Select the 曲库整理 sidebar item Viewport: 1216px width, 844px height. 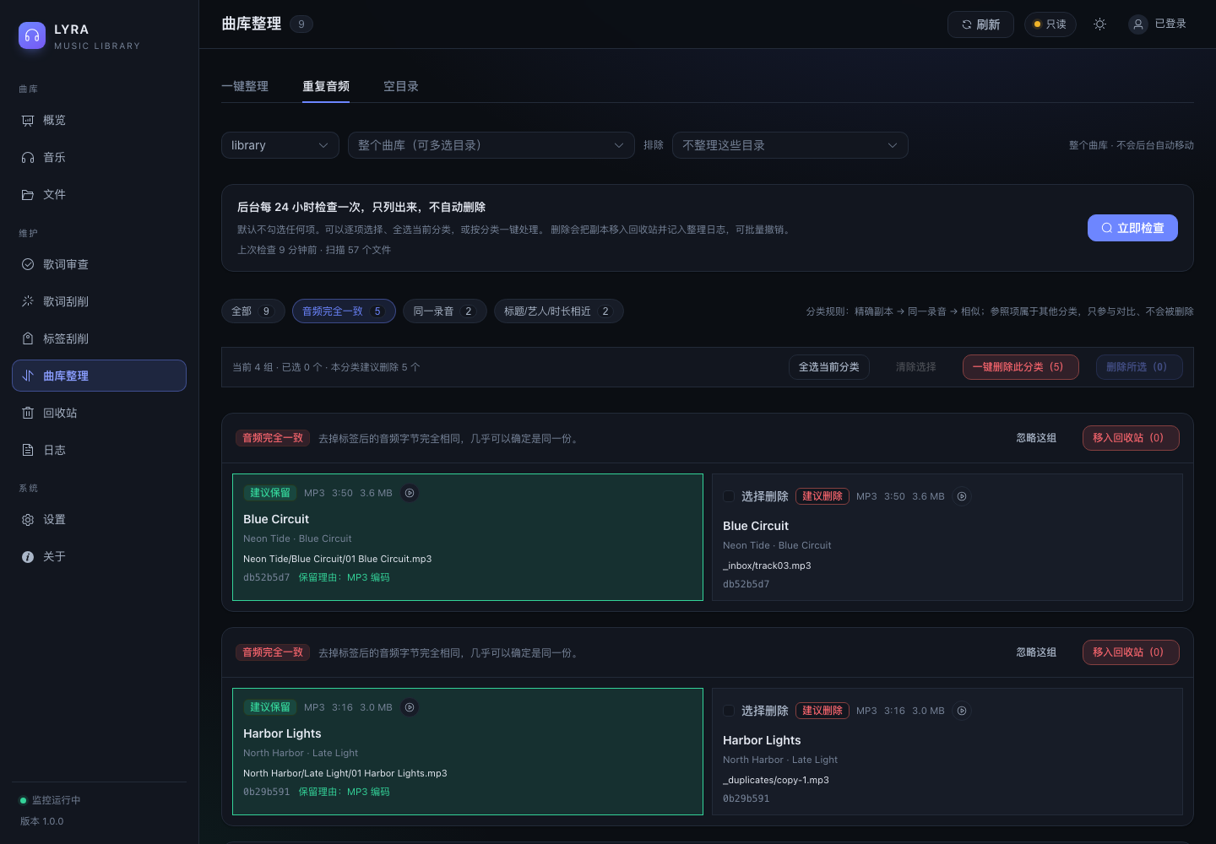[x=99, y=376]
